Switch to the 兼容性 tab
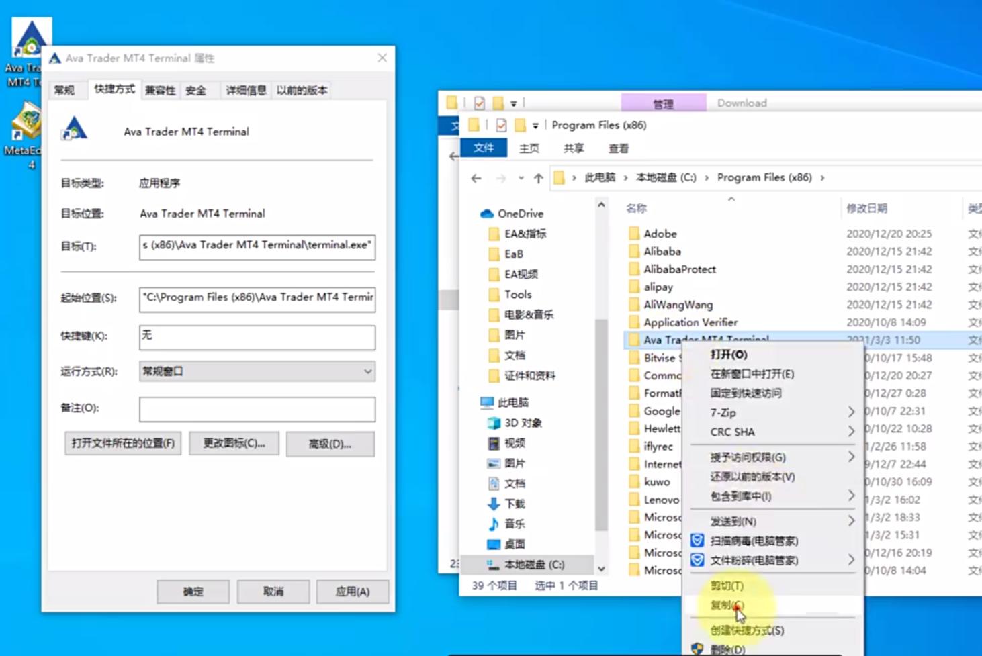Viewport: 982px width, 656px height. (160, 90)
